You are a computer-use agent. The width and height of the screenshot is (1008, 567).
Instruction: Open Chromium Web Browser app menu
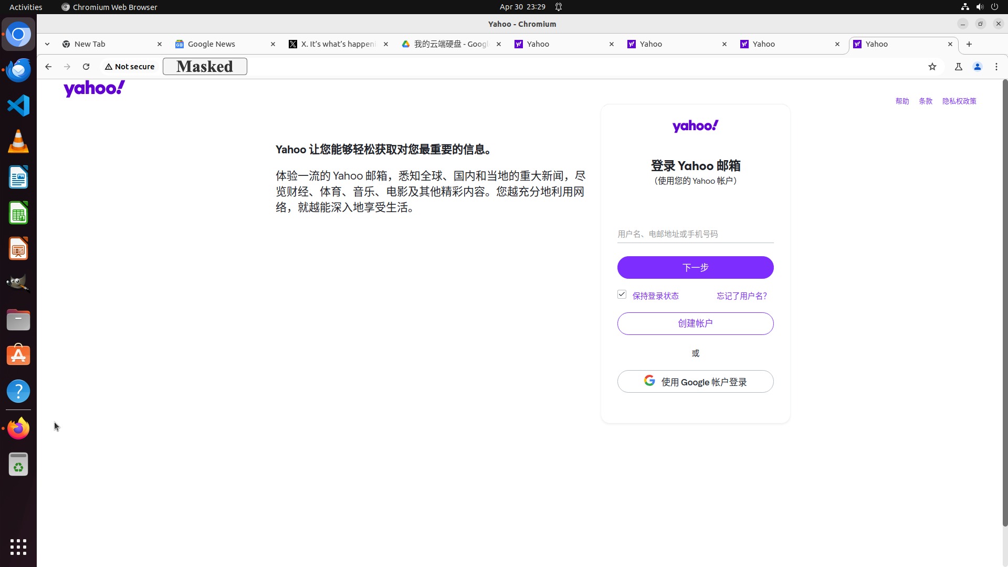(109, 7)
